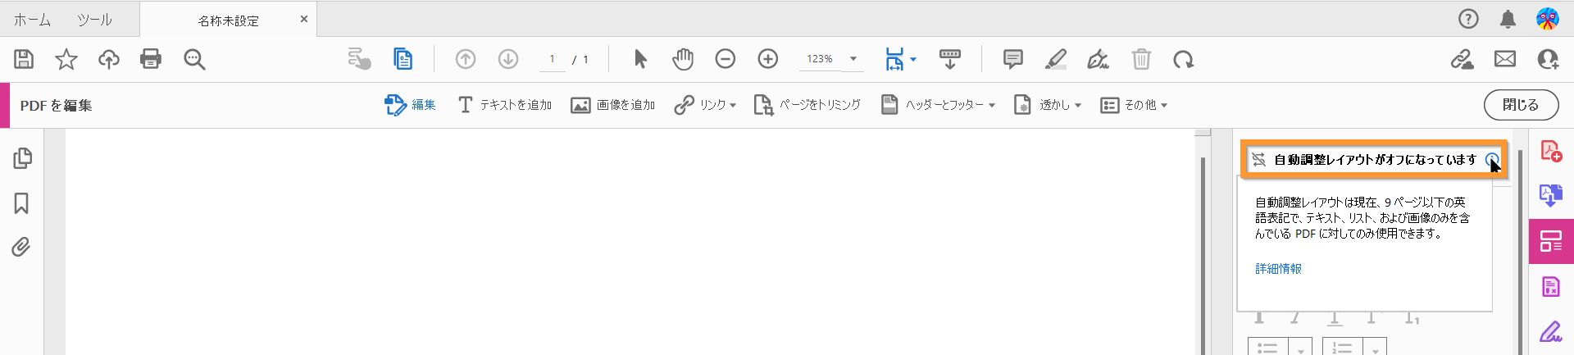This screenshot has height=355, width=1574.
Task: Open Edit PDF tool in right rail
Action: click(1551, 241)
